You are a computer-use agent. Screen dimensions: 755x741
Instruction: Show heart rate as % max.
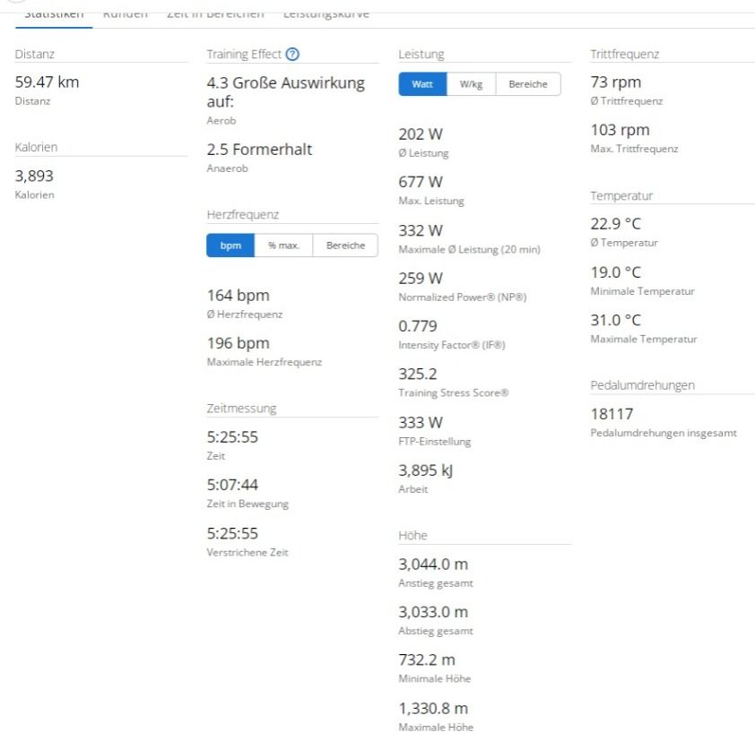pyautogui.click(x=283, y=246)
